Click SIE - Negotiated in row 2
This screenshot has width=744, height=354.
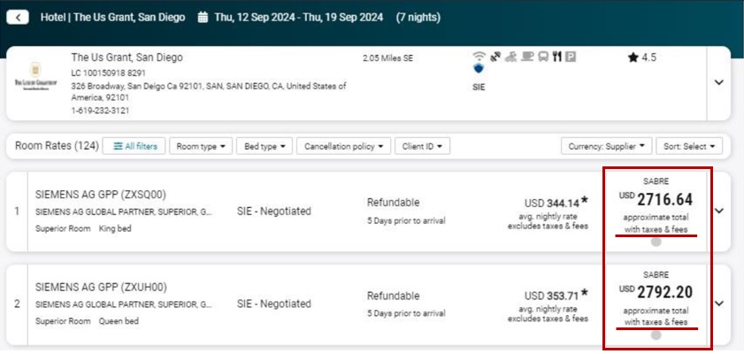pos(273,304)
